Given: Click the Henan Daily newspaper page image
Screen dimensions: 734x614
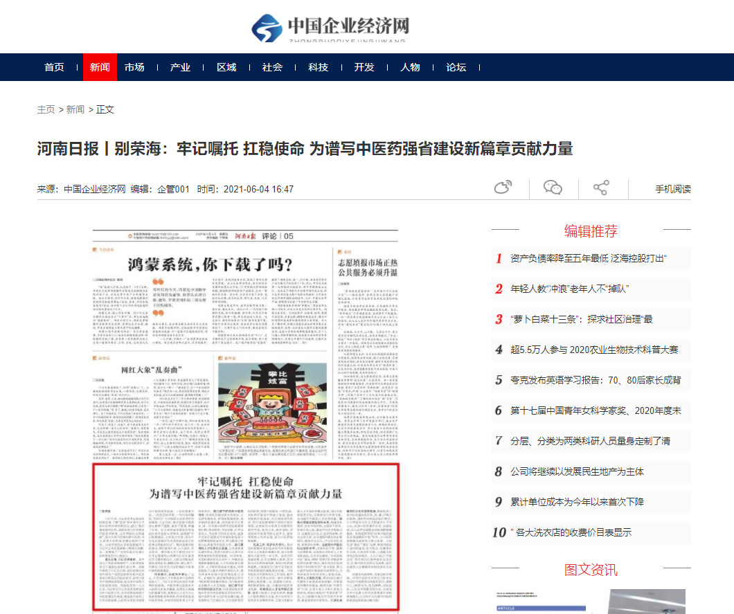Looking at the screenshot, I should [x=246, y=419].
